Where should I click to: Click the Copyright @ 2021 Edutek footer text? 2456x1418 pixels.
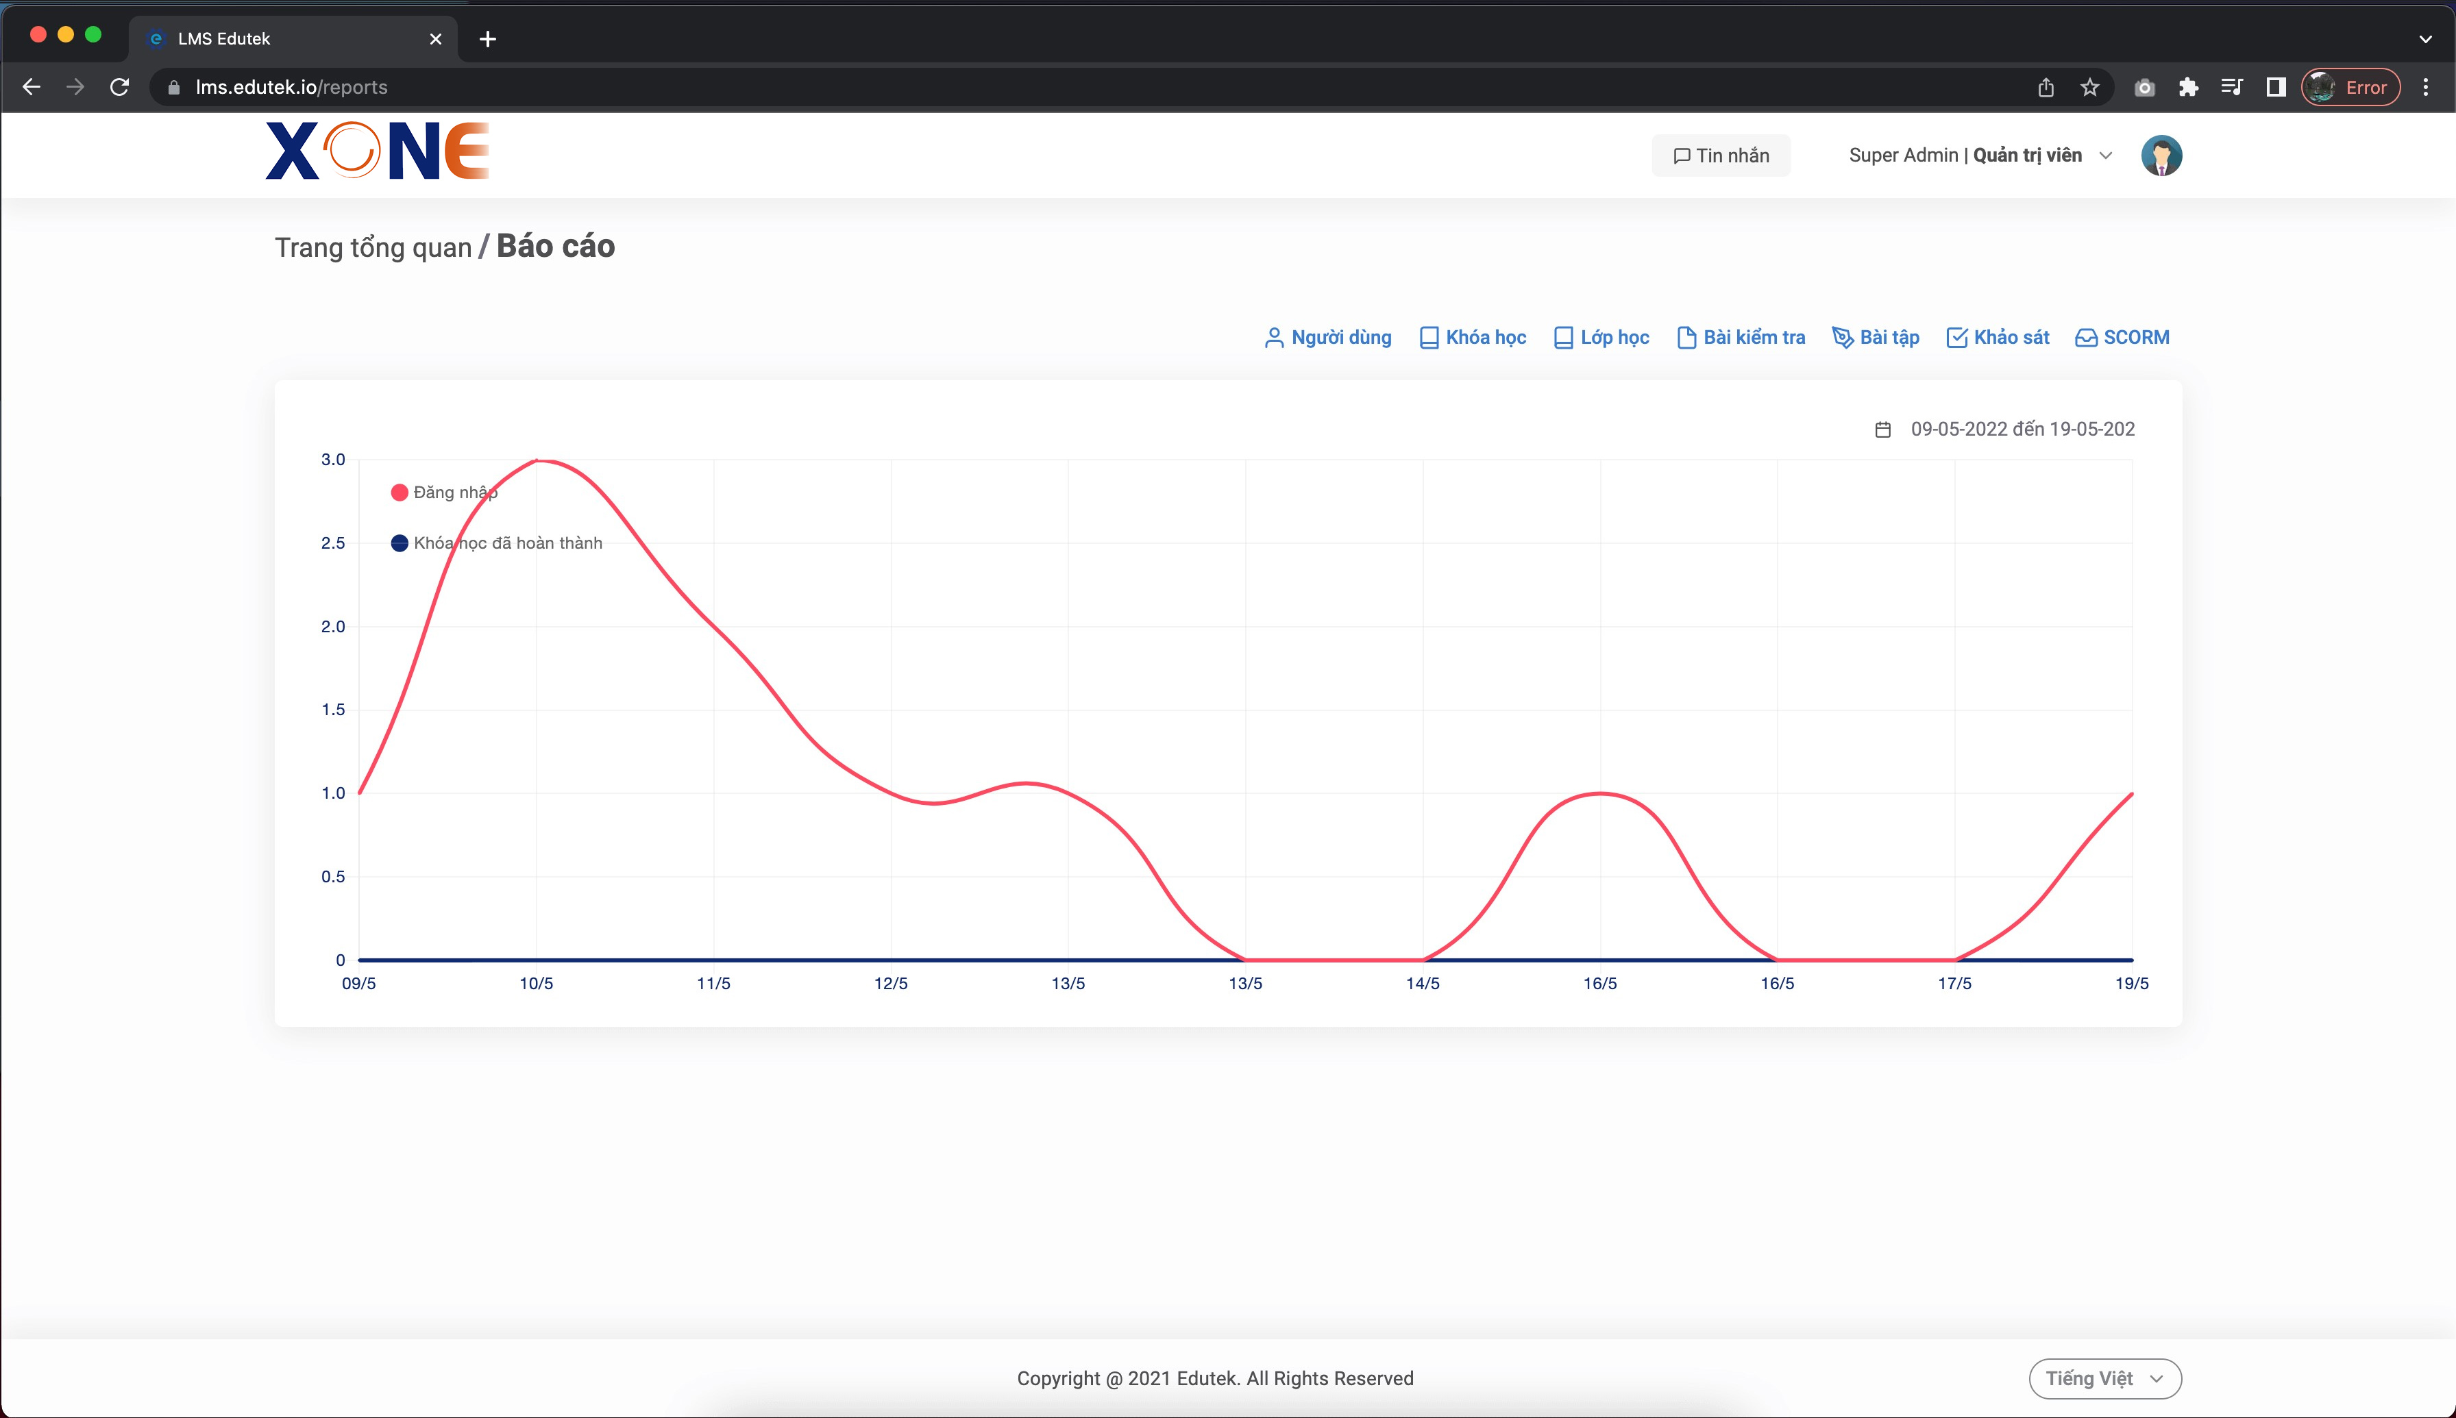tap(1215, 1378)
